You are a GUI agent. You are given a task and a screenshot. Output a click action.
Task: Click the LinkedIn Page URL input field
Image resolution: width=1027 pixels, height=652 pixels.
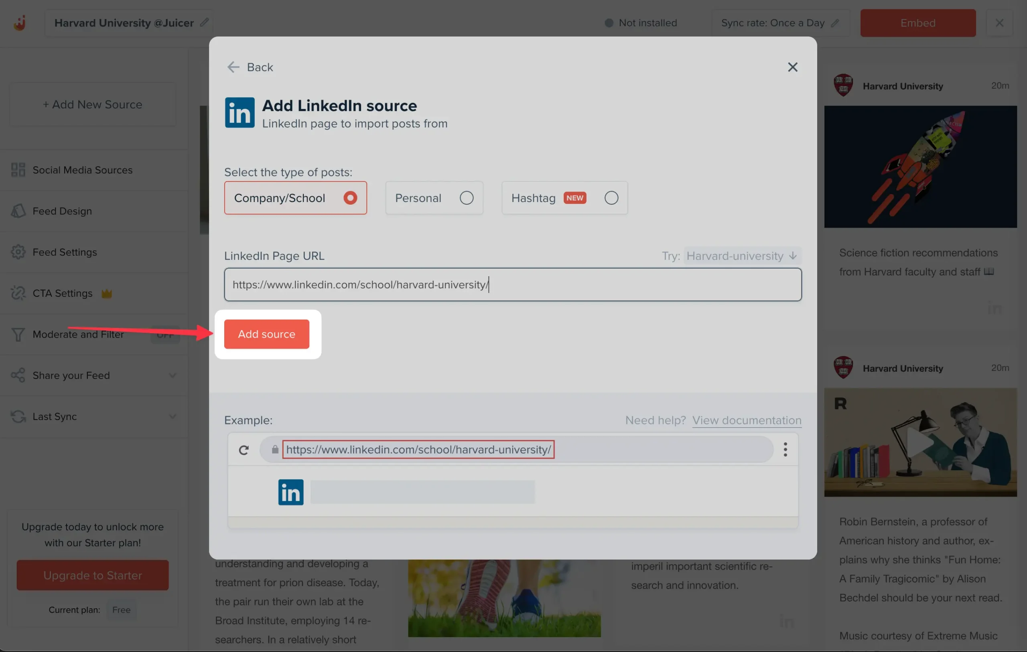pyautogui.click(x=513, y=285)
